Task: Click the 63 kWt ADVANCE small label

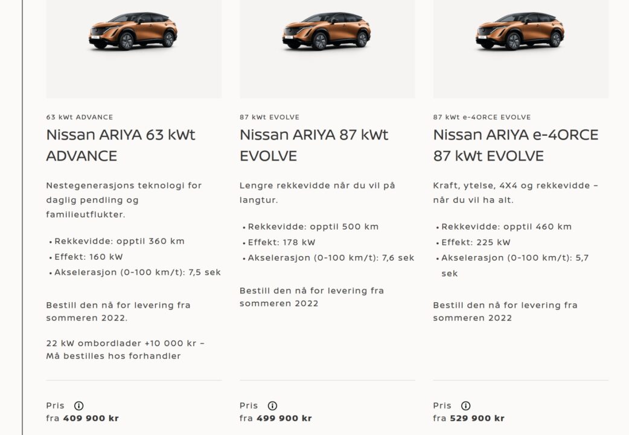Action: [x=80, y=117]
